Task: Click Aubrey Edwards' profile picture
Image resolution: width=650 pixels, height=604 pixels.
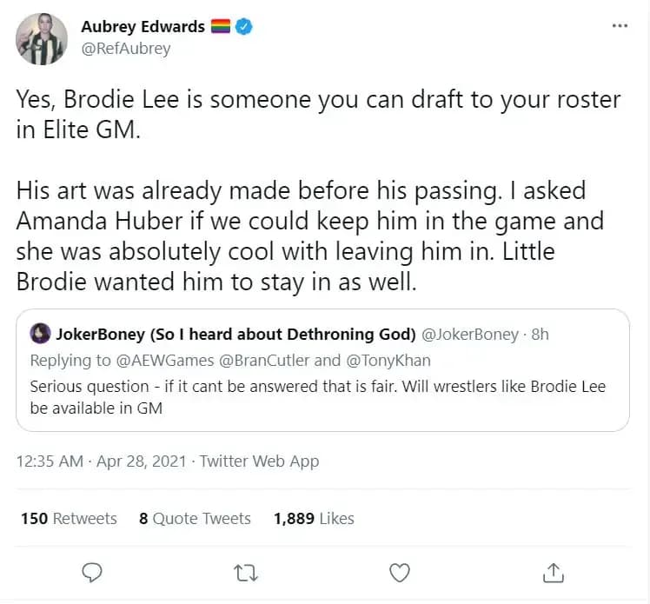Action: (x=41, y=37)
